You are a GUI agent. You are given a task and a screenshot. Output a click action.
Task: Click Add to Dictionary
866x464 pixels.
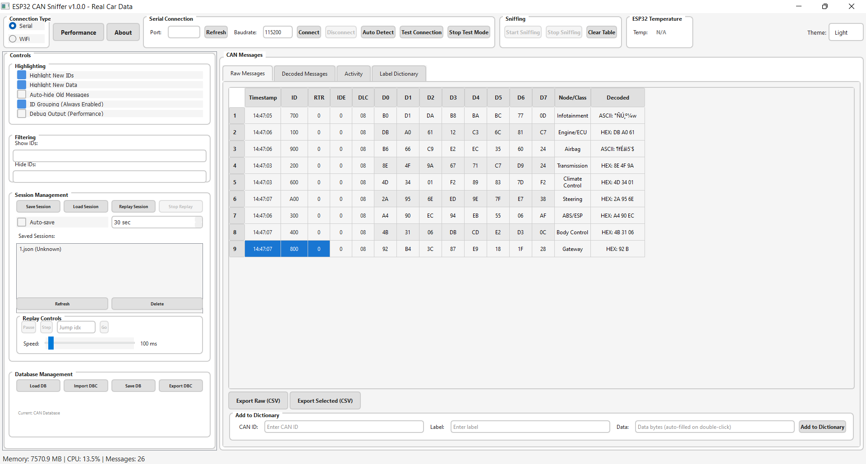(x=822, y=427)
